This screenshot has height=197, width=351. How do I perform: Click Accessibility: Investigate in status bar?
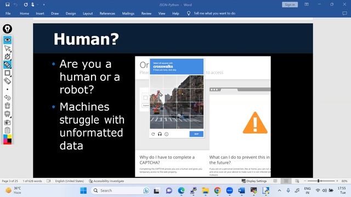(x=106, y=181)
